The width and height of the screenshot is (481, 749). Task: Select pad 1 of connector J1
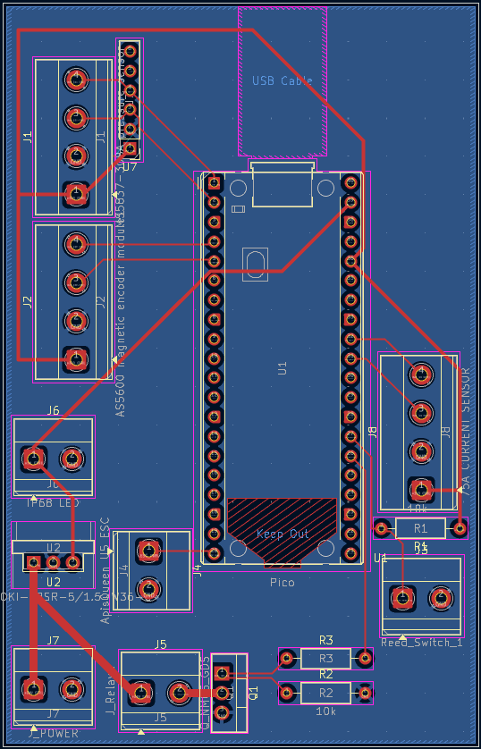tap(75, 195)
